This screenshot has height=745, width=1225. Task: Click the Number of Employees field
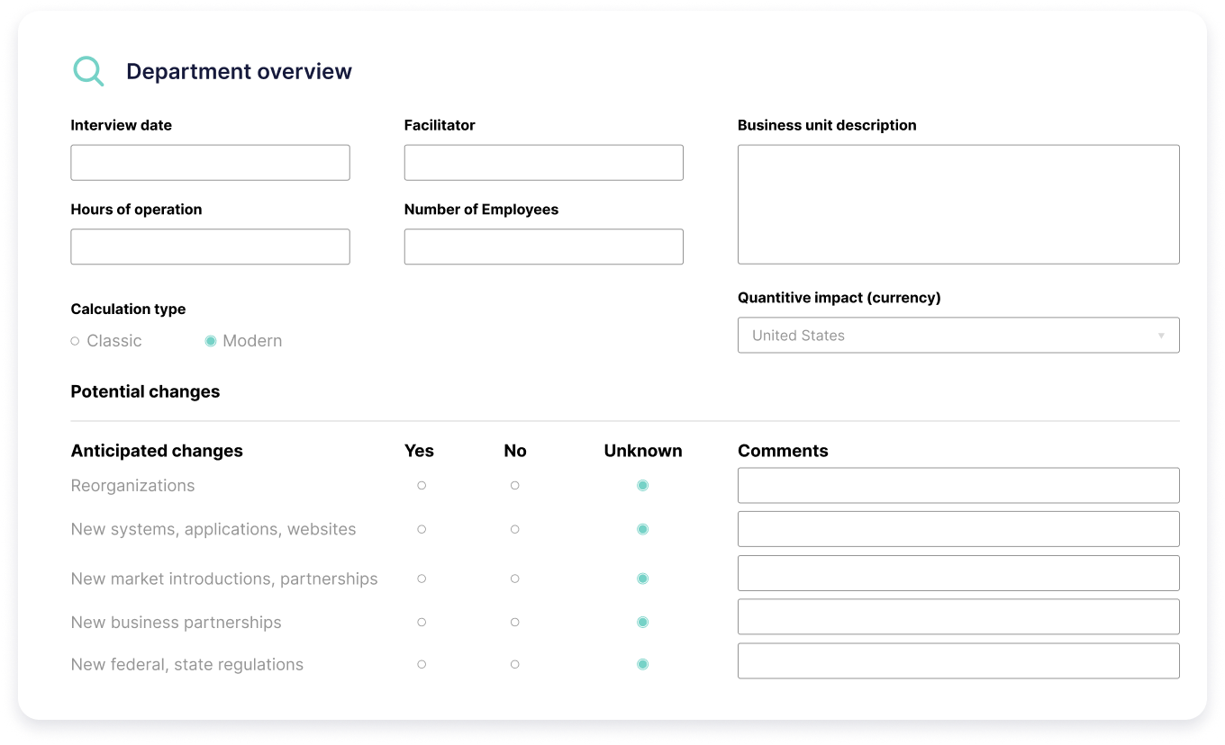543,247
